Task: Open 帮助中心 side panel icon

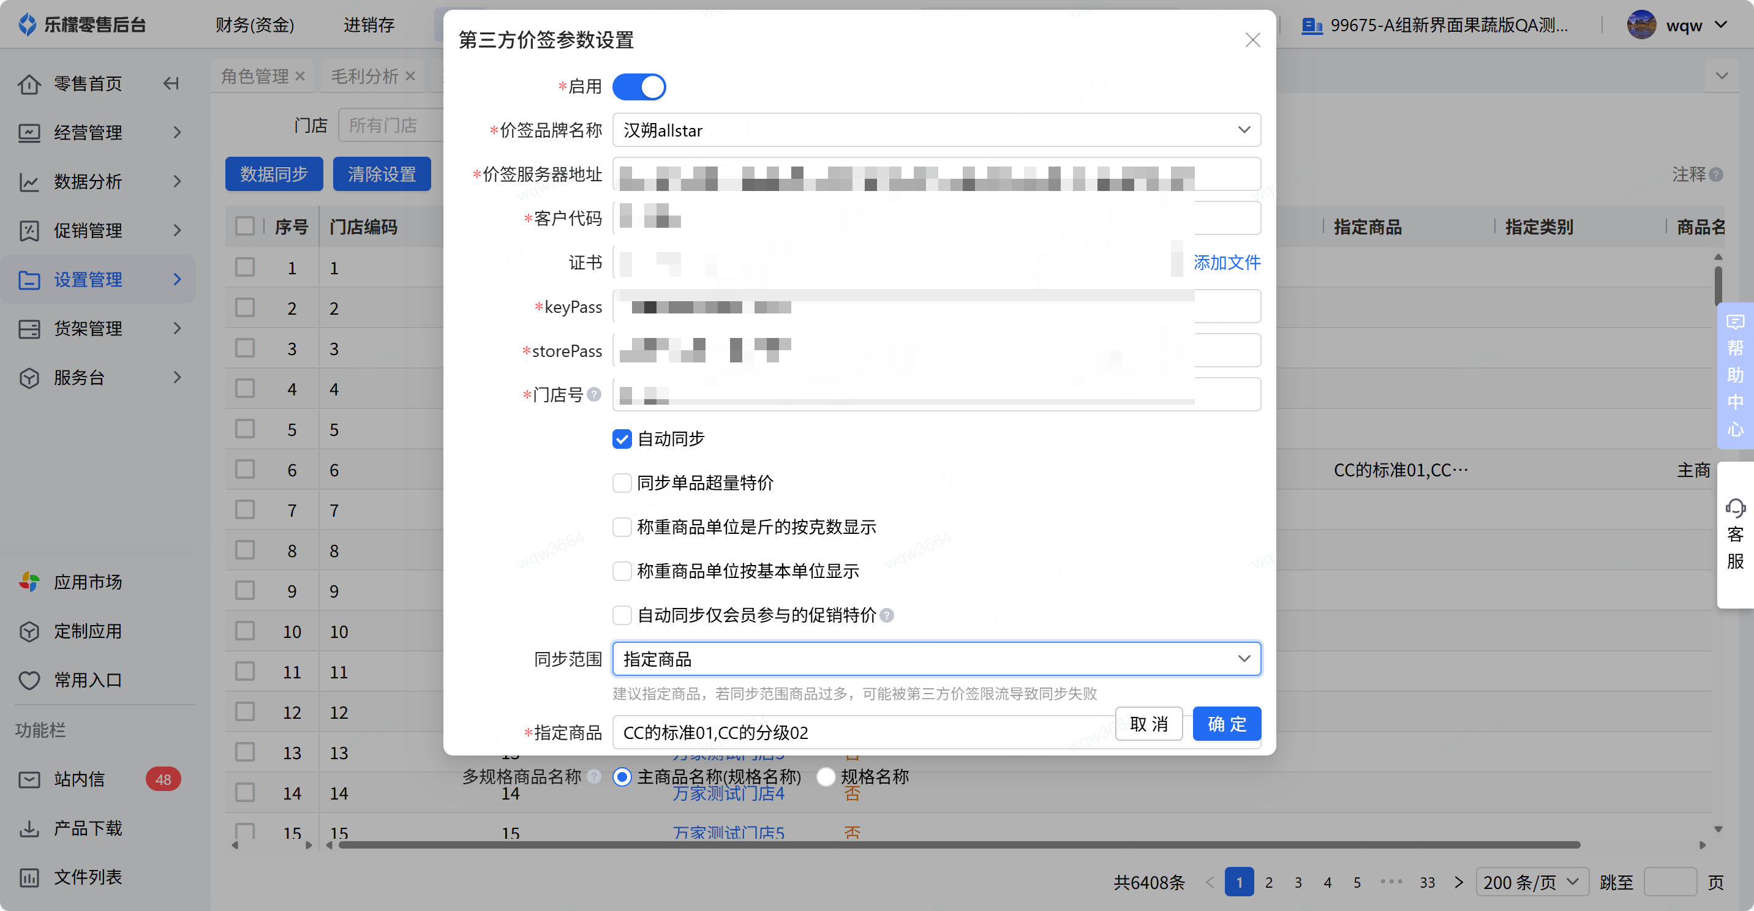Action: pos(1735,322)
